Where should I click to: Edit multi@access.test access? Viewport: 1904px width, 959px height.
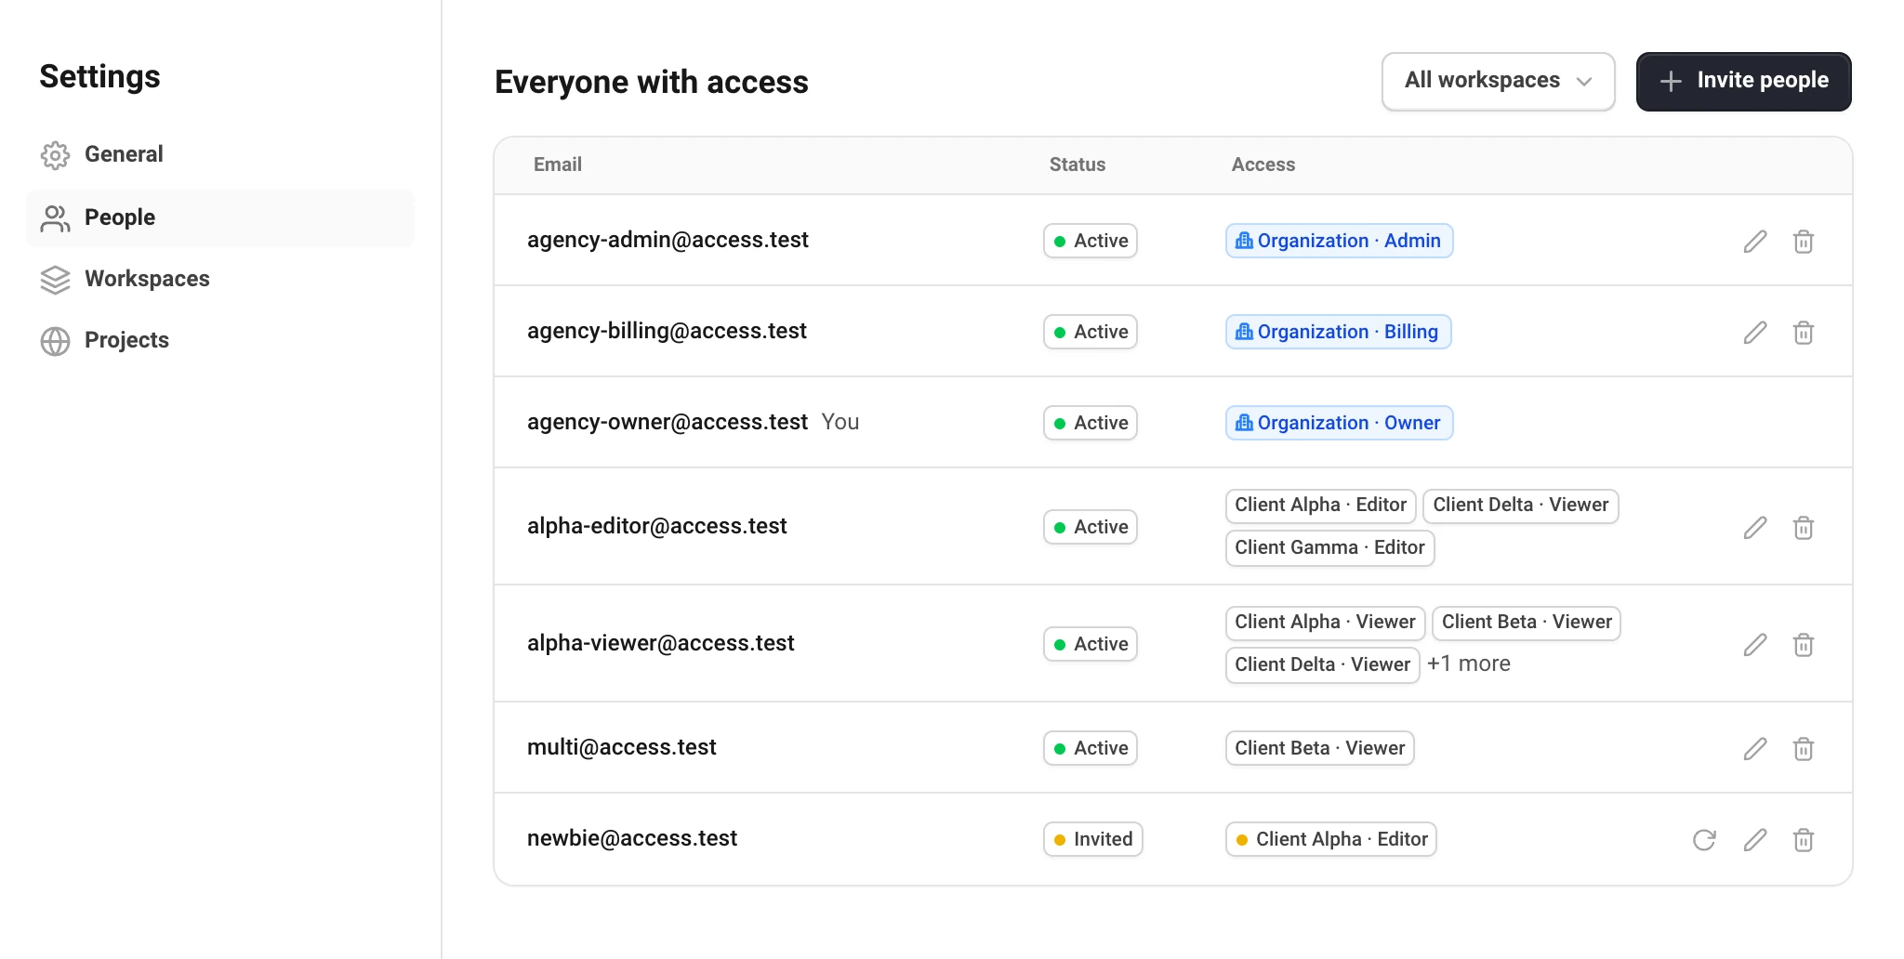coord(1754,749)
